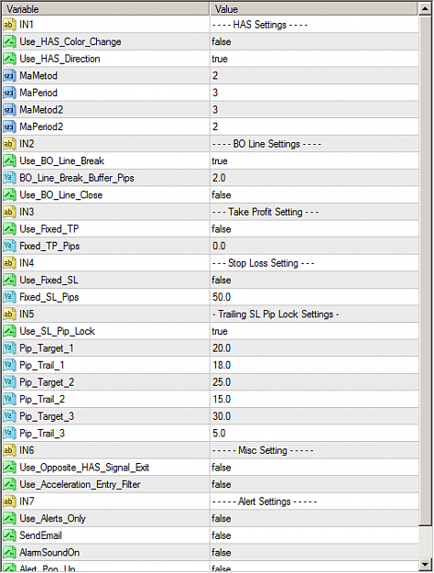434x573 pixels.
Task: Click the double icon beside Pip_Trail_1
Action: tap(9, 366)
